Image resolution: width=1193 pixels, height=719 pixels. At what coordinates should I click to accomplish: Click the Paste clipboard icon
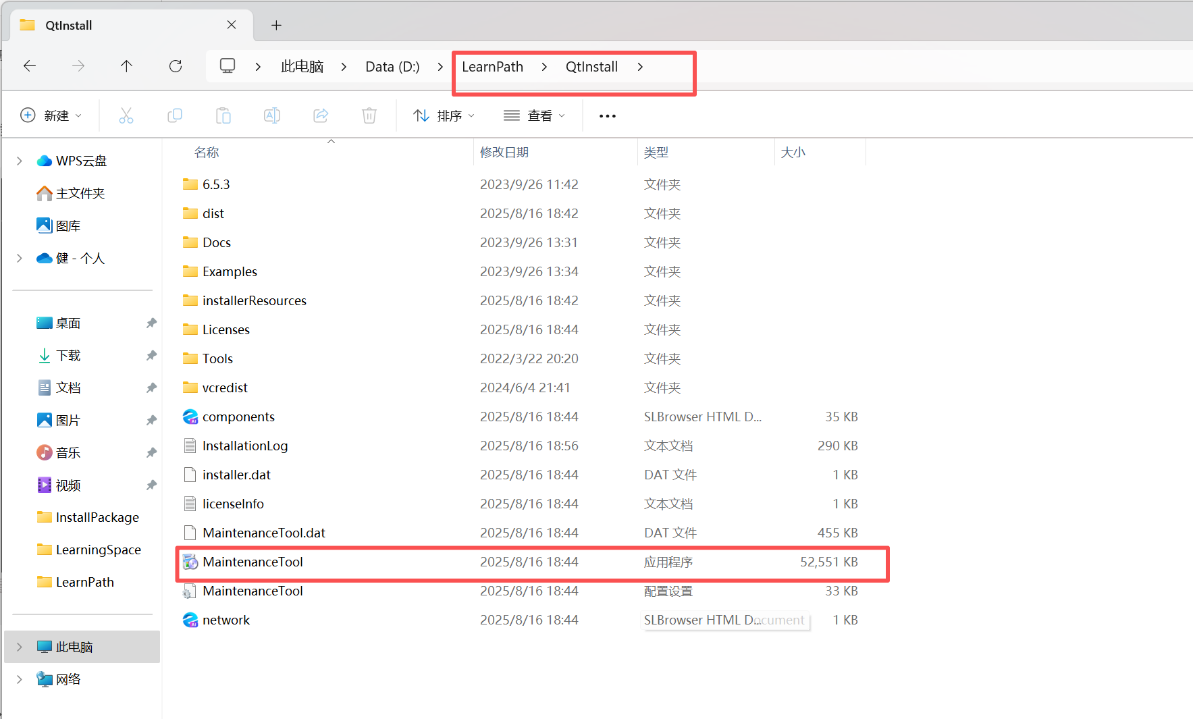tap(223, 115)
